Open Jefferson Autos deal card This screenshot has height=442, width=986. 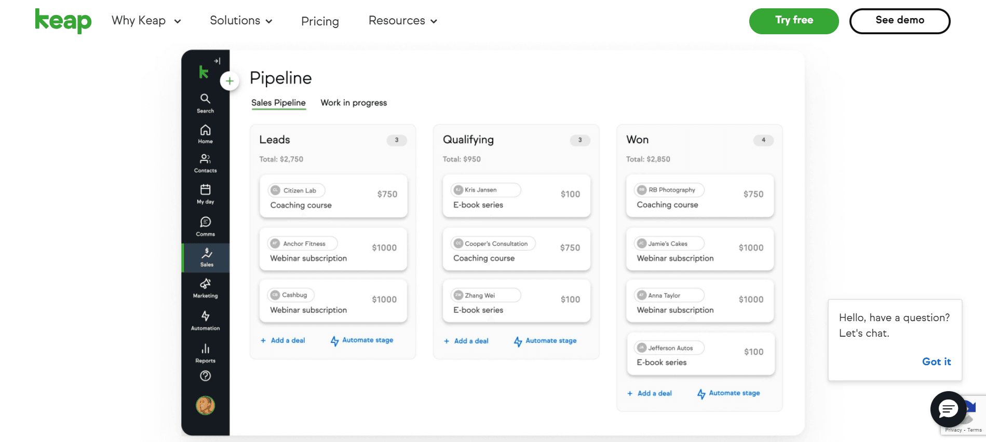tap(700, 354)
